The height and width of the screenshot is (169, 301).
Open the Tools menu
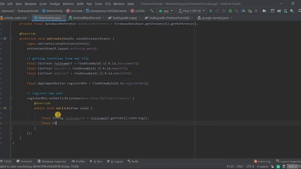pos(98,4)
